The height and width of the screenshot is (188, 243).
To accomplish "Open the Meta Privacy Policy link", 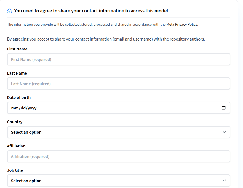I will click(182, 24).
